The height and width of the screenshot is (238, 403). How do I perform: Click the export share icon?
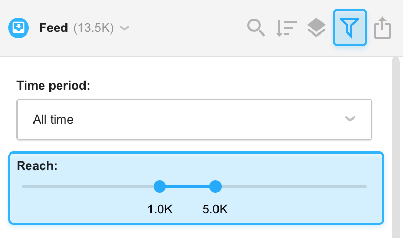pos(382,28)
